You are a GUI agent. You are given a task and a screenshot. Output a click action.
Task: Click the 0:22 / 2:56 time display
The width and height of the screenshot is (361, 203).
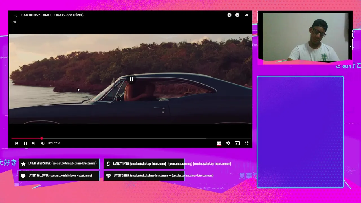pyautogui.click(x=54, y=143)
